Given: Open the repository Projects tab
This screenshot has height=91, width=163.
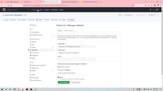Looking at the screenshot, I should click(39, 20).
